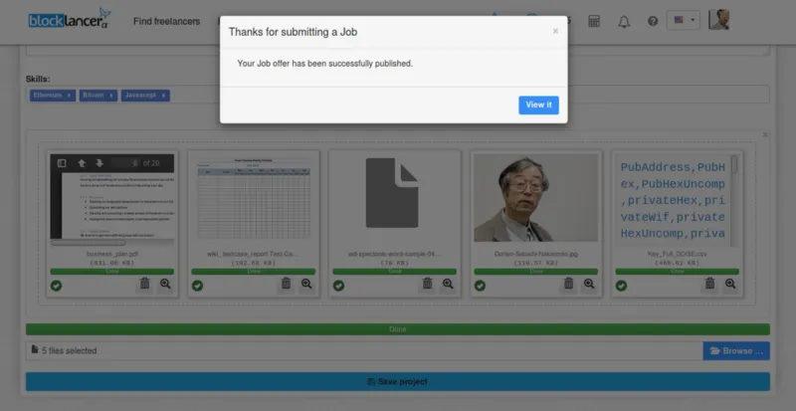This screenshot has width=796, height=411.
Task: Remove the Javascript skill tag
Action: (x=163, y=96)
